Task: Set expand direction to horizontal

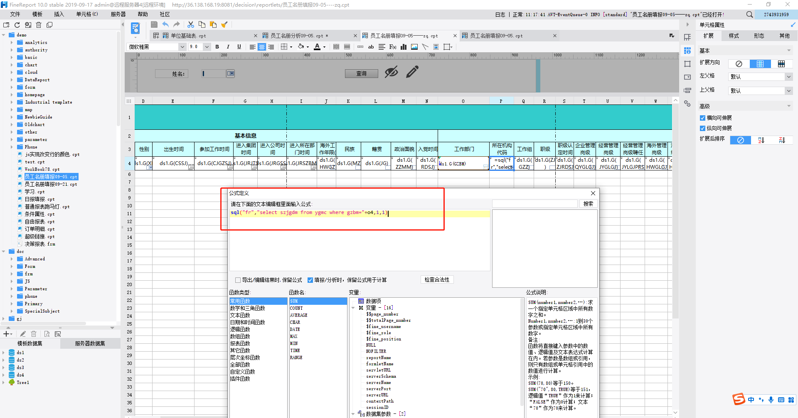Action: coord(781,64)
